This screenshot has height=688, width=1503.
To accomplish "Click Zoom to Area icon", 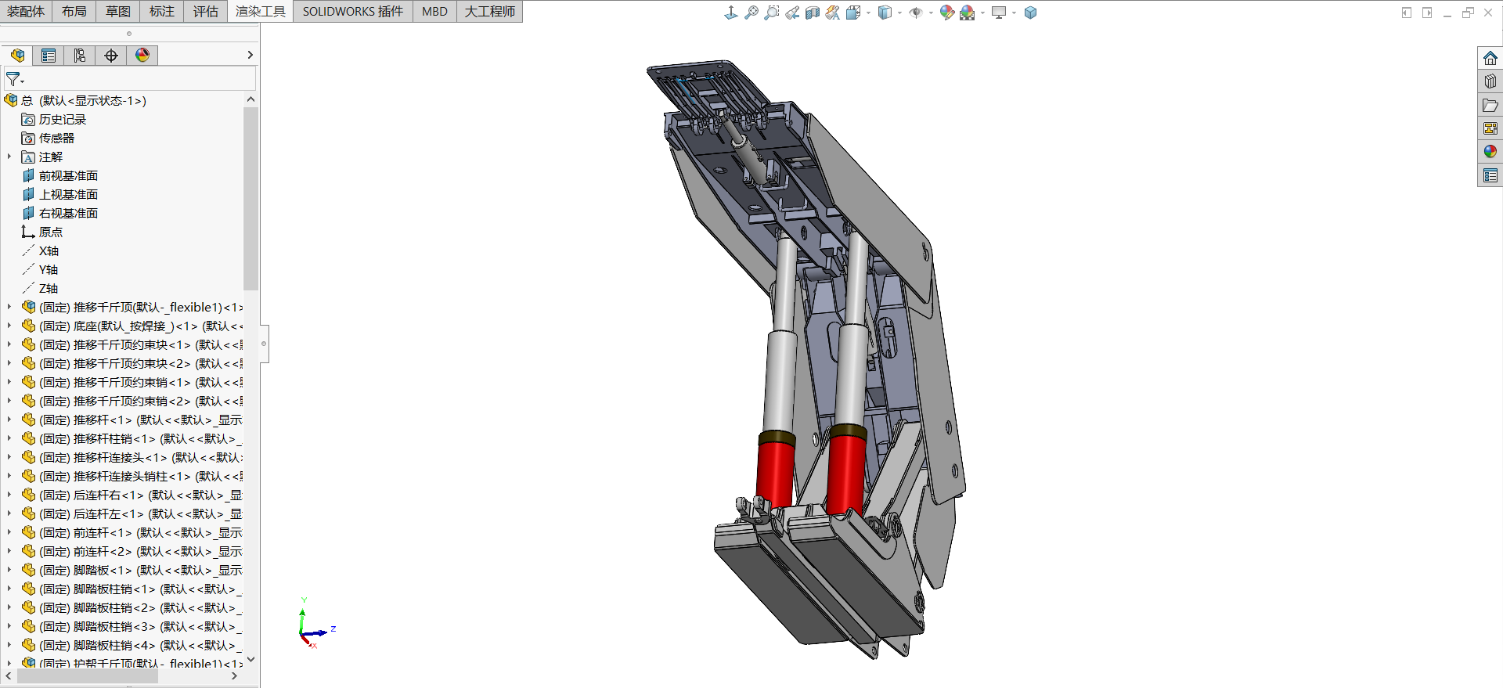I will click(772, 13).
